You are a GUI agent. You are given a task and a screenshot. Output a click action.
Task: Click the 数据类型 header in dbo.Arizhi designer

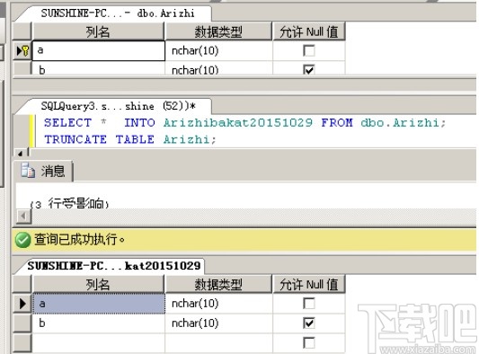(218, 31)
